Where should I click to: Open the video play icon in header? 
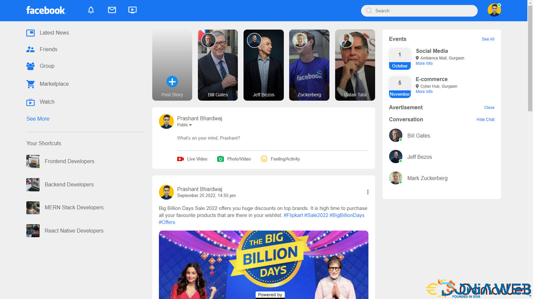(133, 10)
